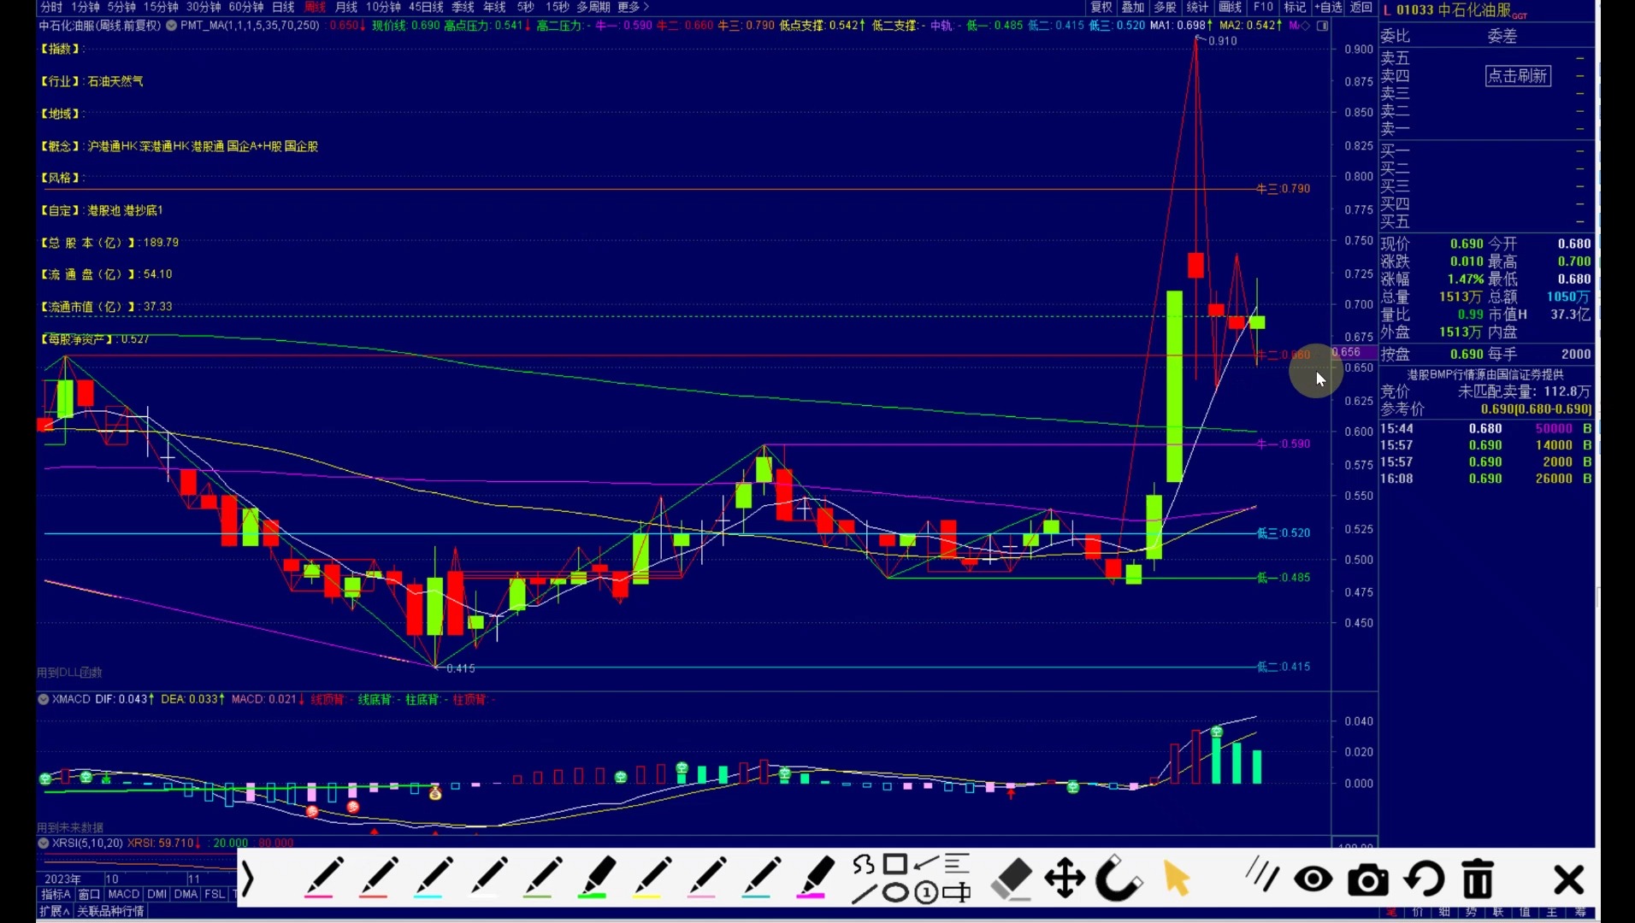Image resolution: width=1635 pixels, height=923 pixels.
Task: Click the panel layout icon beside MA2
Action: (x=1322, y=26)
